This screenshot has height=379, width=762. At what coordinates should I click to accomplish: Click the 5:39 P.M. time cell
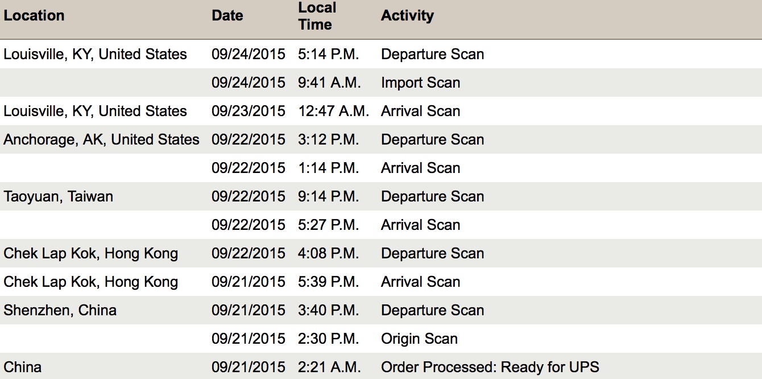pos(328,282)
